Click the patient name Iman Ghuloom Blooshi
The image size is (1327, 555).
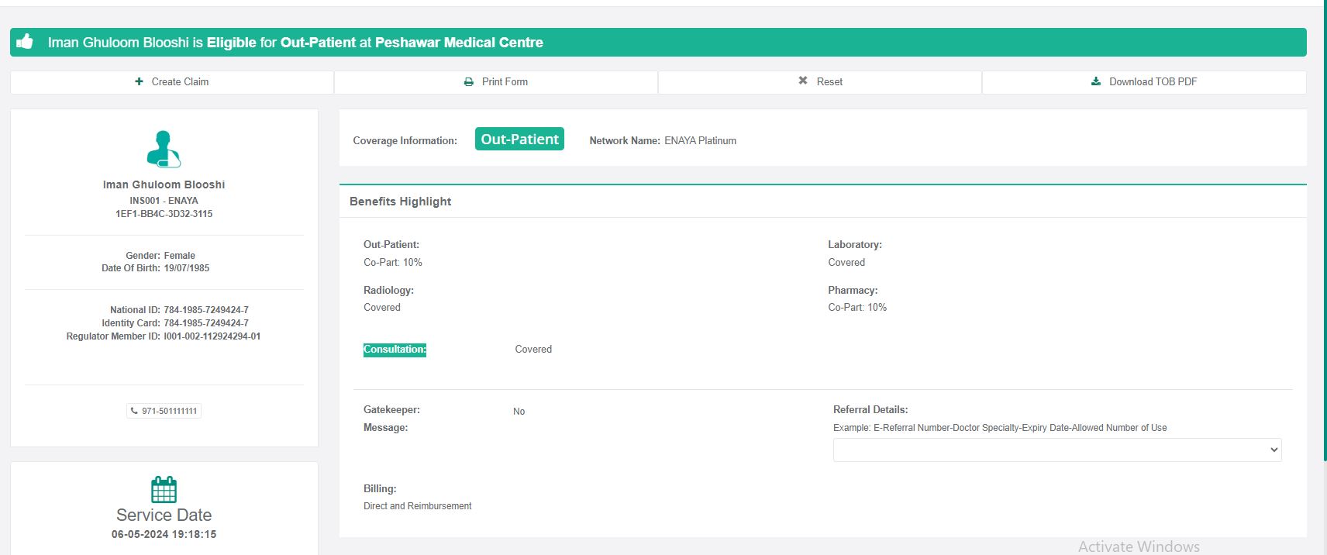pos(164,184)
